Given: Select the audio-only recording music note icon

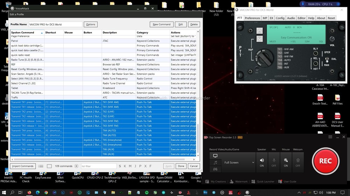Looking at the screenshot, I should (x=215, y=163).
